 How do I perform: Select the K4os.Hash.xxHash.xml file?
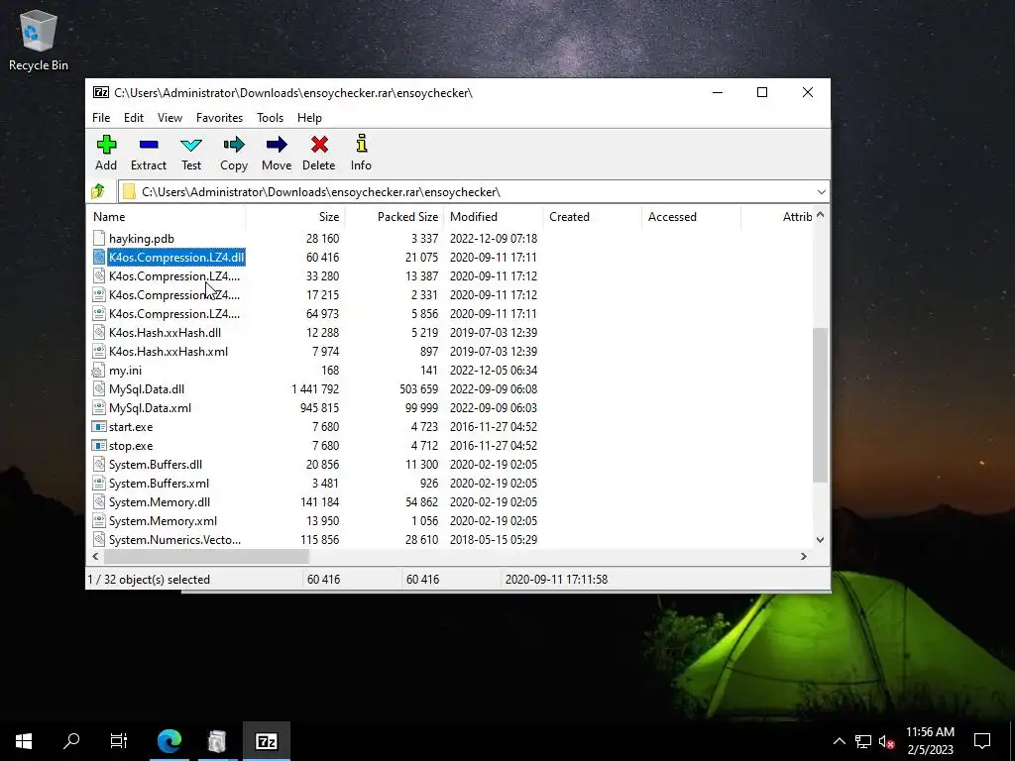click(x=169, y=352)
